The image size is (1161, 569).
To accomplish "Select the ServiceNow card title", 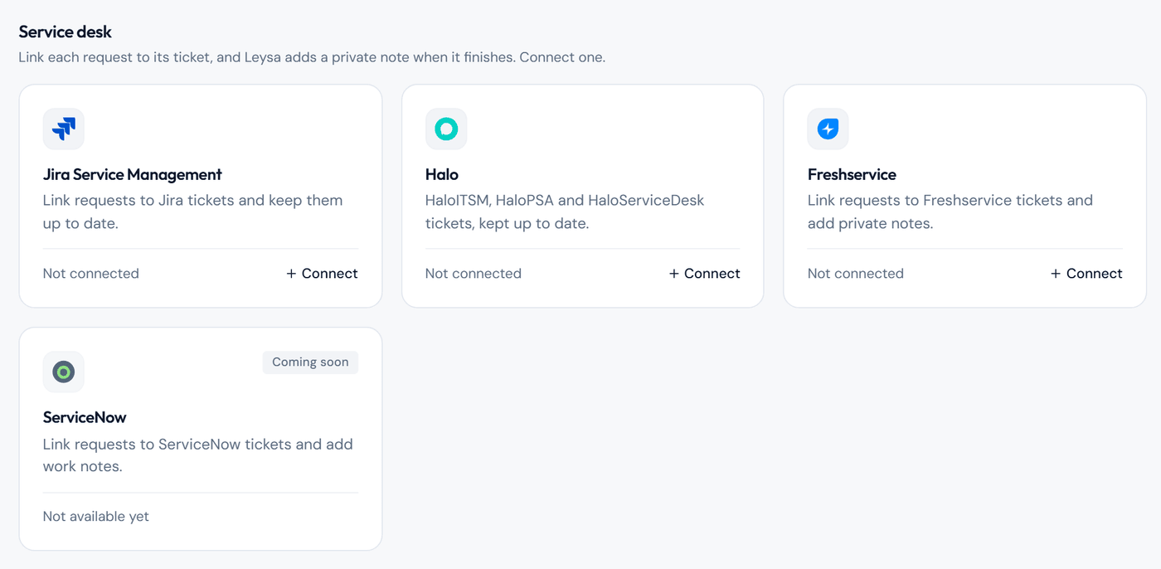I will coord(85,418).
